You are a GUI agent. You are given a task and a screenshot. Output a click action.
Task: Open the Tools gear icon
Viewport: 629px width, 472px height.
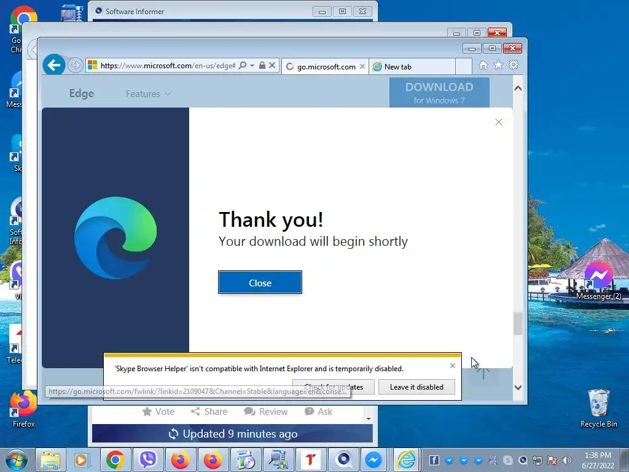click(x=514, y=65)
